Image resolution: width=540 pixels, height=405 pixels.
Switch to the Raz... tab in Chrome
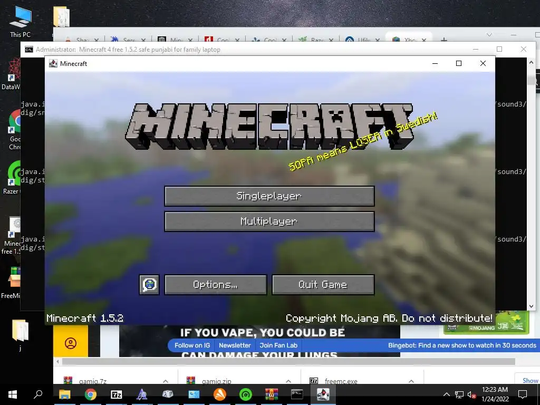point(317,40)
